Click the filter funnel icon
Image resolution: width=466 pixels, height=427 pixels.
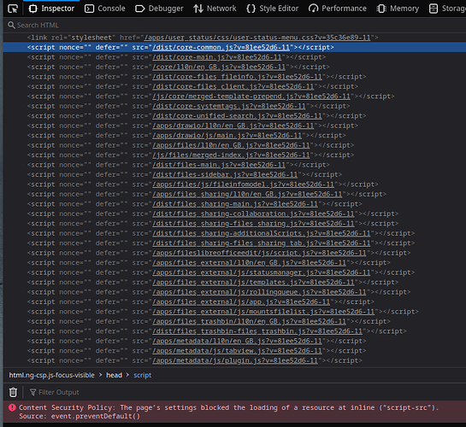pyautogui.click(x=32, y=392)
